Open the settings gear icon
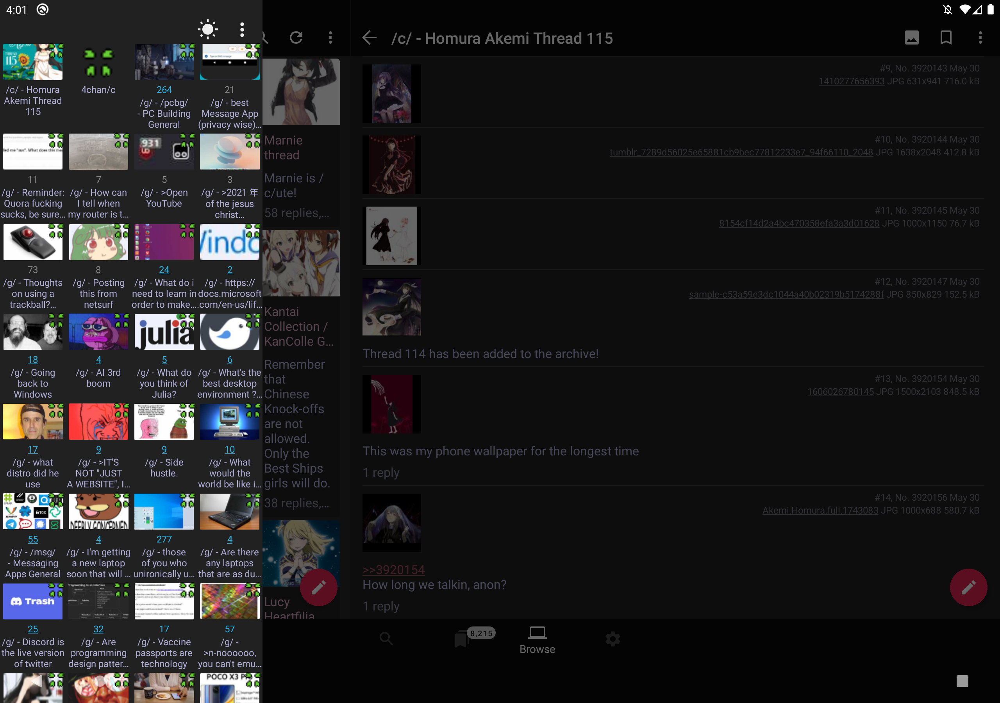Image resolution: width=1000 pixels, height=703 pixels. pyautogui.click(x=613, y=639)
